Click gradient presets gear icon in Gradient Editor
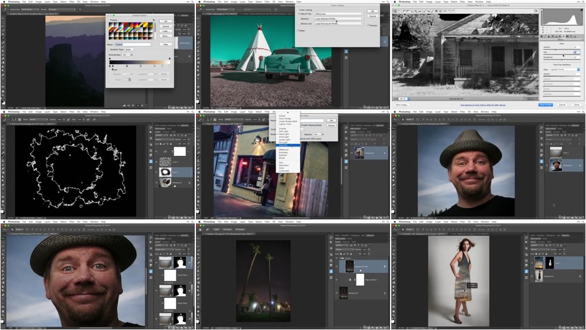 154,20
